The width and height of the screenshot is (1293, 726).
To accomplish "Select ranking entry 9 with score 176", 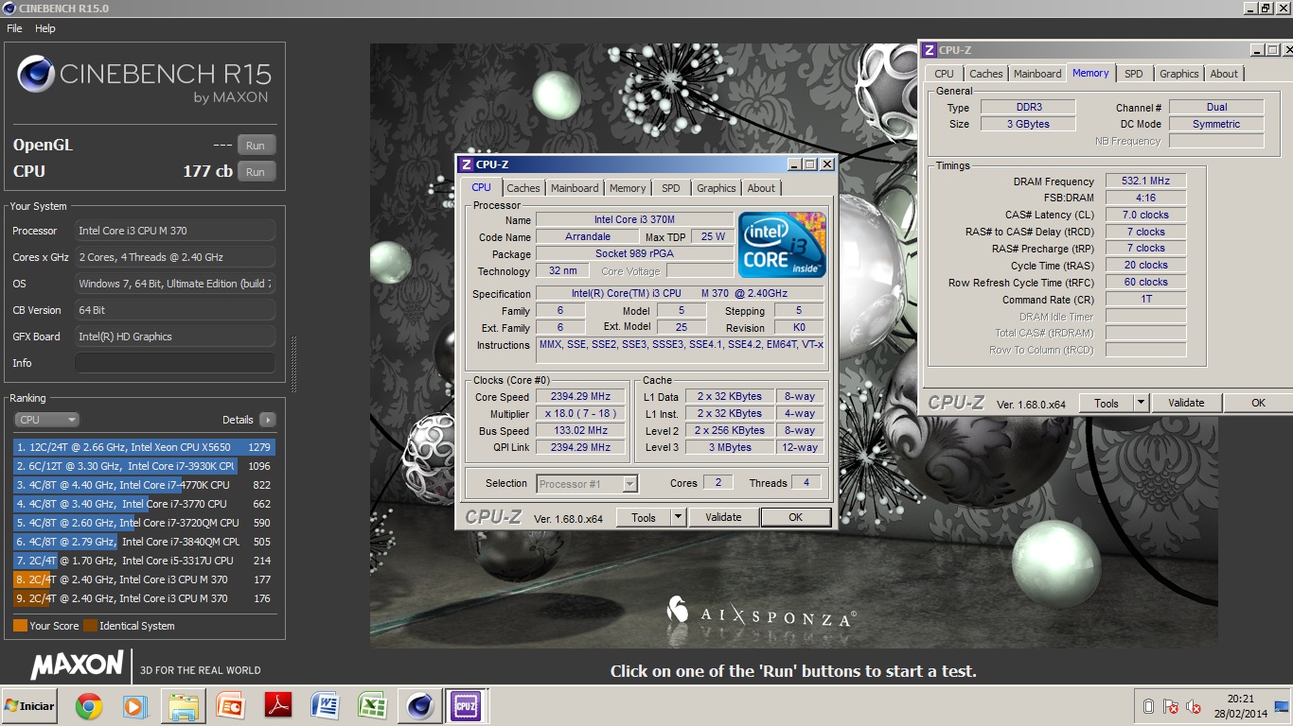I will coord(144,598).
